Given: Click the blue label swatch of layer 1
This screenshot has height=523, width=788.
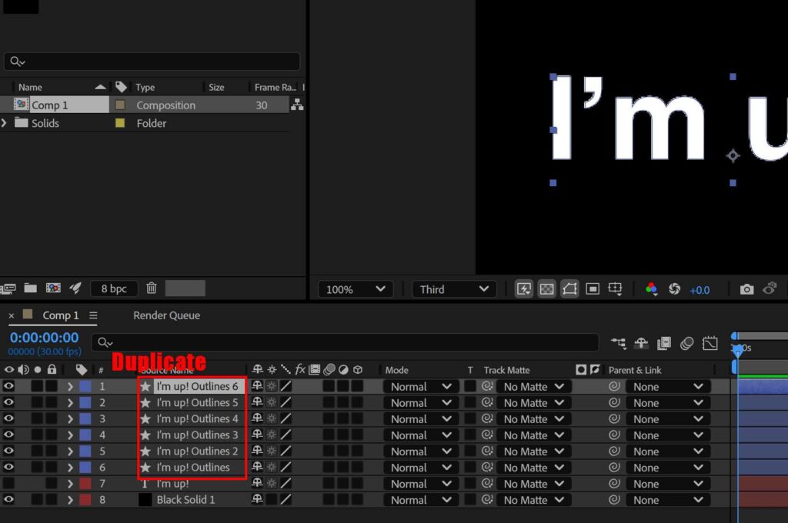Looking at the screenshot, I should point(85,386).
